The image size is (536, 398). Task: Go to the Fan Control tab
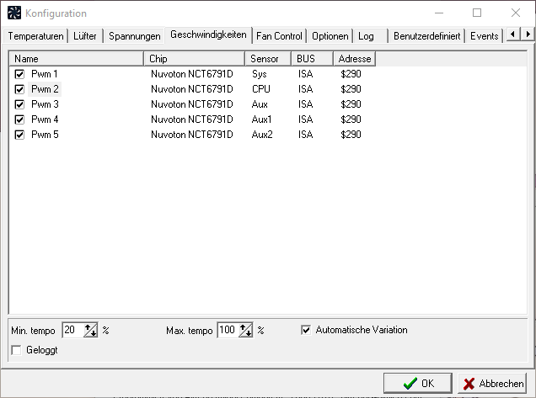279,36
